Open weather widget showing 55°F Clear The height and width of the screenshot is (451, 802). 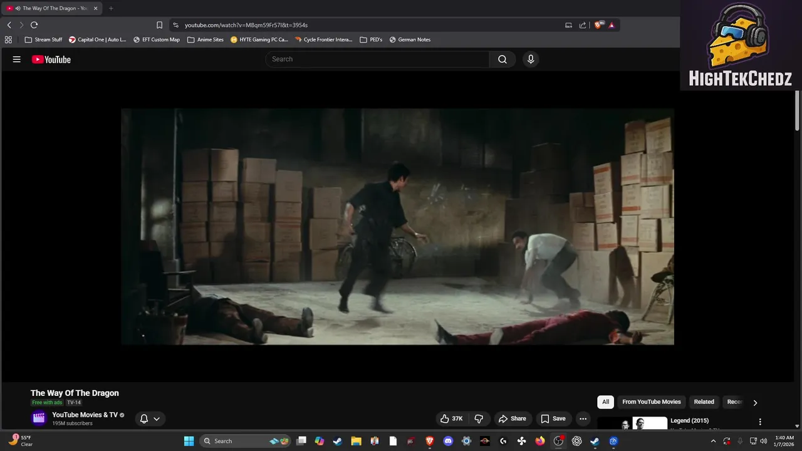coord(21,441)
